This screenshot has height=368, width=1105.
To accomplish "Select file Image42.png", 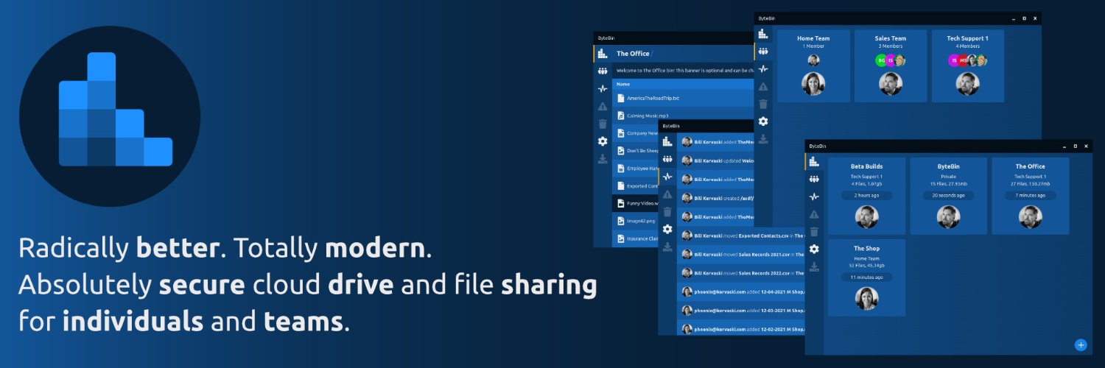I will coord(636,222).
